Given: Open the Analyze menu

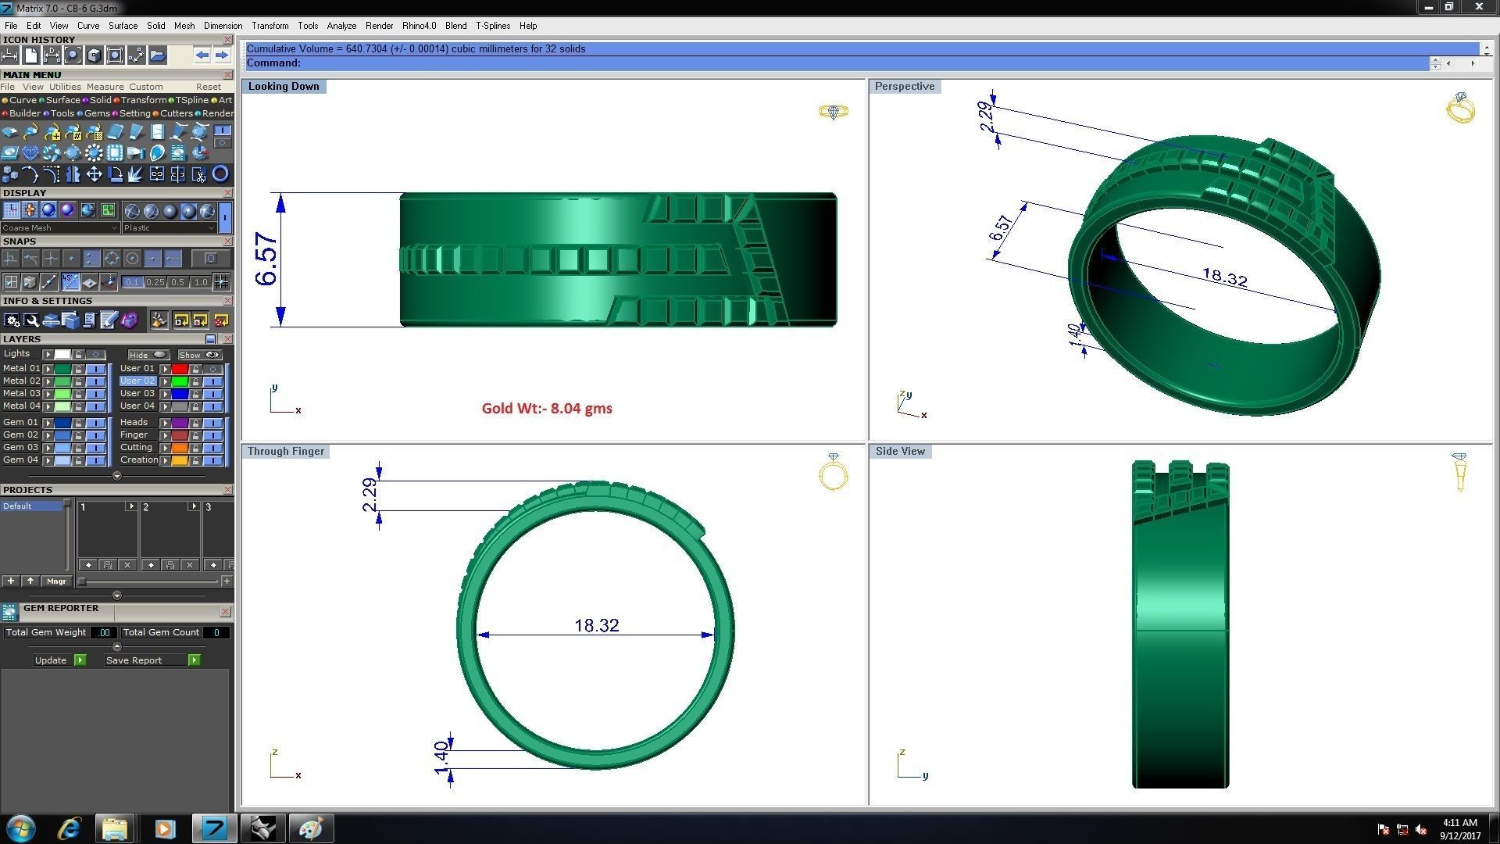Looking at the screenshot, I should coord(341,26).
